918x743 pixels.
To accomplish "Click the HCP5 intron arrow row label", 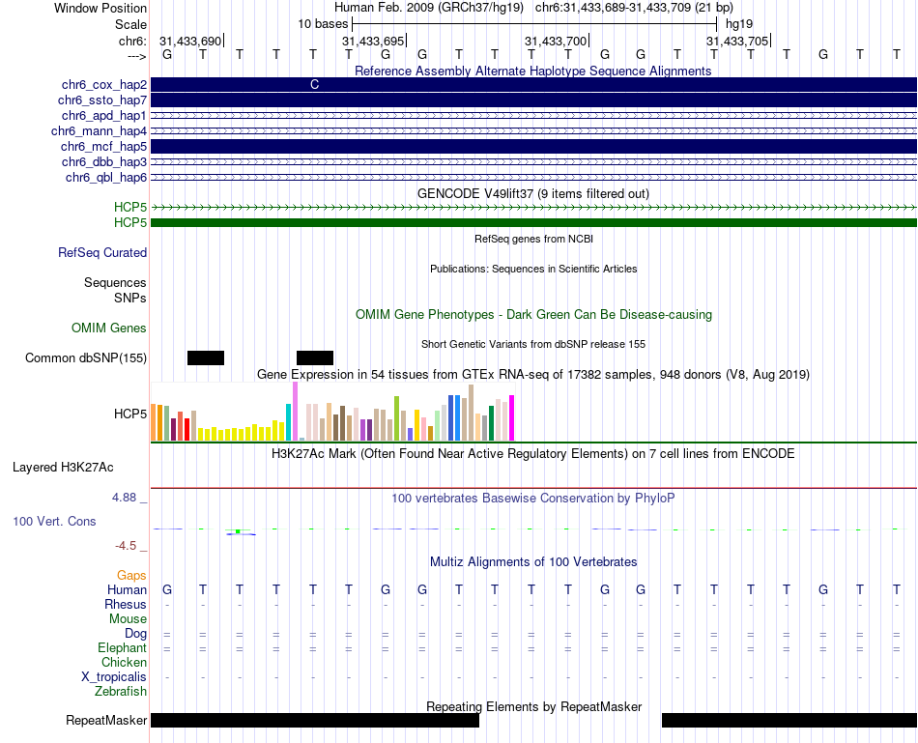I will click(x=130, y=207).
